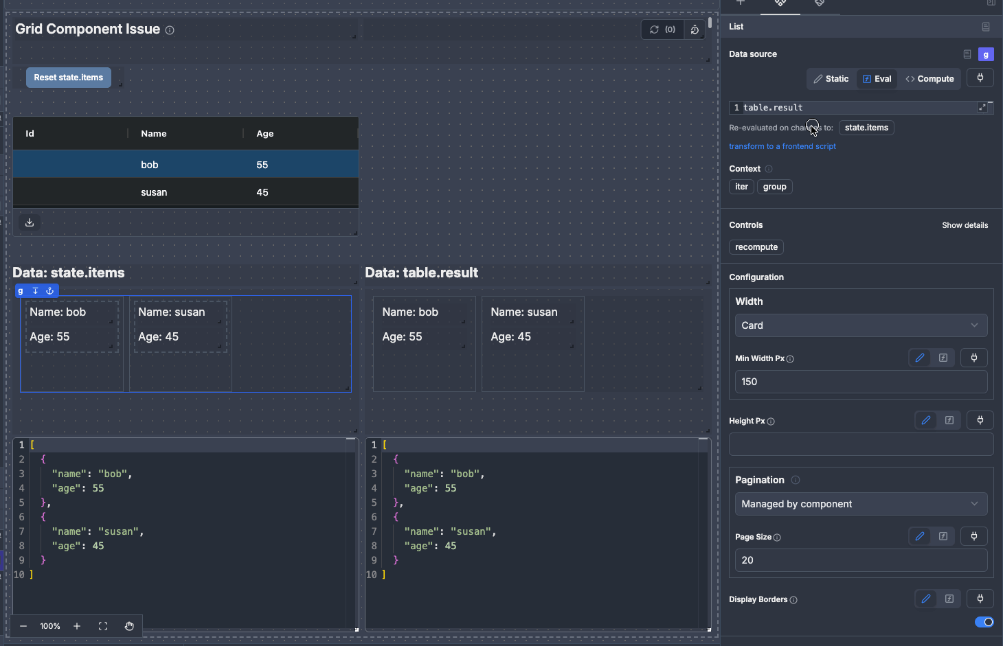The image size is (1003, 646).
Task: Click the plug connect button for Height Px
Action: click(x=980, y=420)
